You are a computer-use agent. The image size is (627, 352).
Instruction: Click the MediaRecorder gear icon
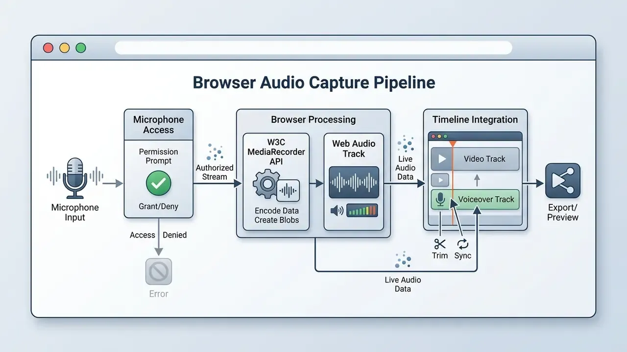[266, 184]
